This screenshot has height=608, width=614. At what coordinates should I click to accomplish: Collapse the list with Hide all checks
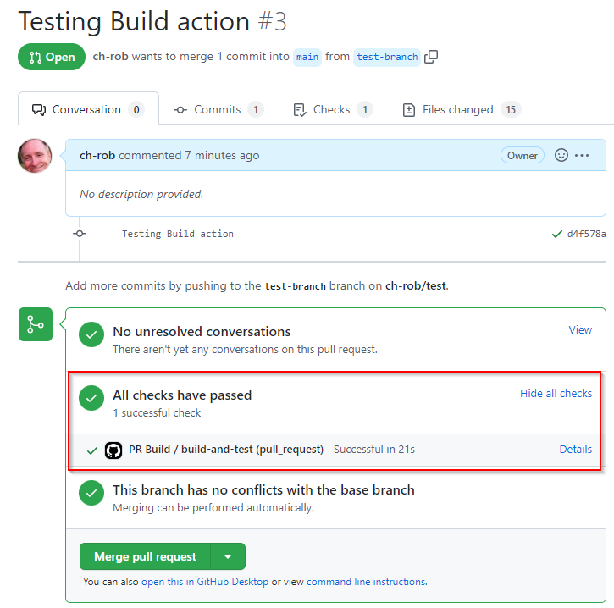click(x=556, y=393)
